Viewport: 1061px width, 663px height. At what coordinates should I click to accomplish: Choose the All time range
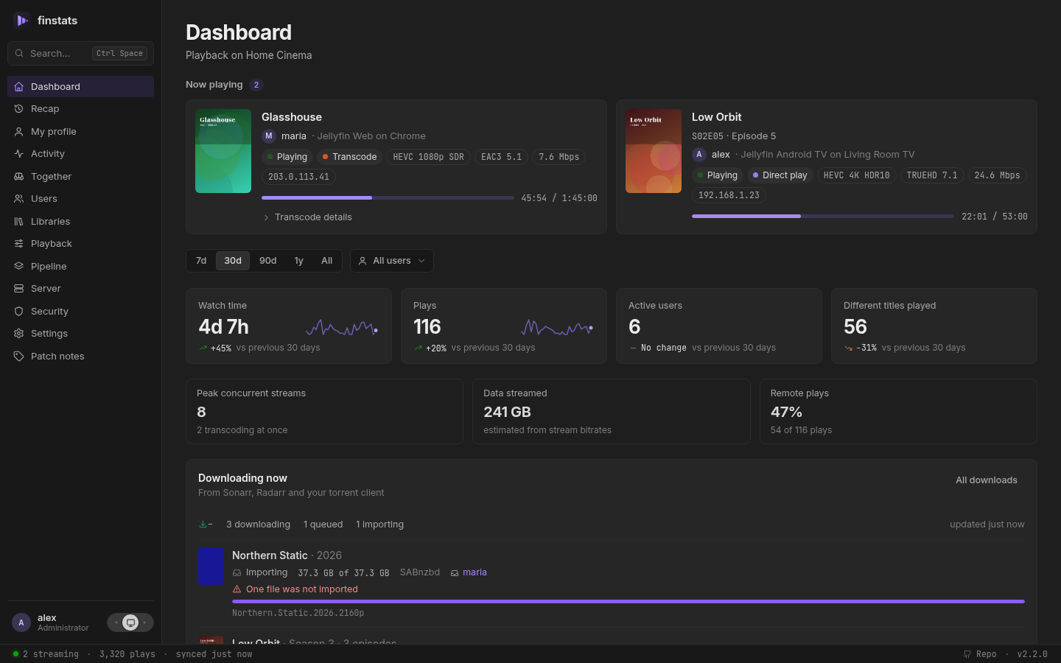[327, 261]
